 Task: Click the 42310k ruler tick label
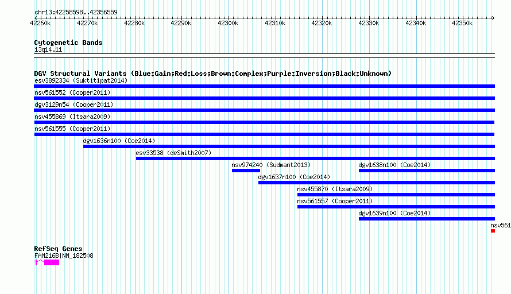point(275,23)
